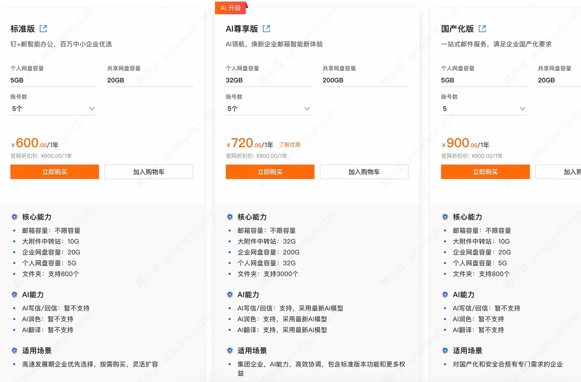Click AI能力 icon in 国产化版 card
The width and height of the screenshot is (581, 382).
445,295
